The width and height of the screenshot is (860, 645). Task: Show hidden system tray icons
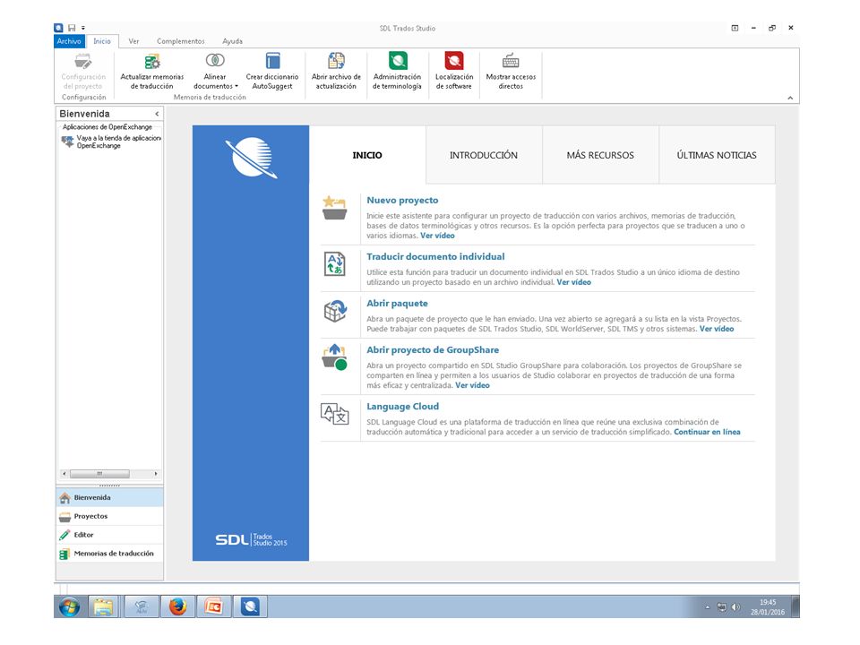tap(708, 607)
